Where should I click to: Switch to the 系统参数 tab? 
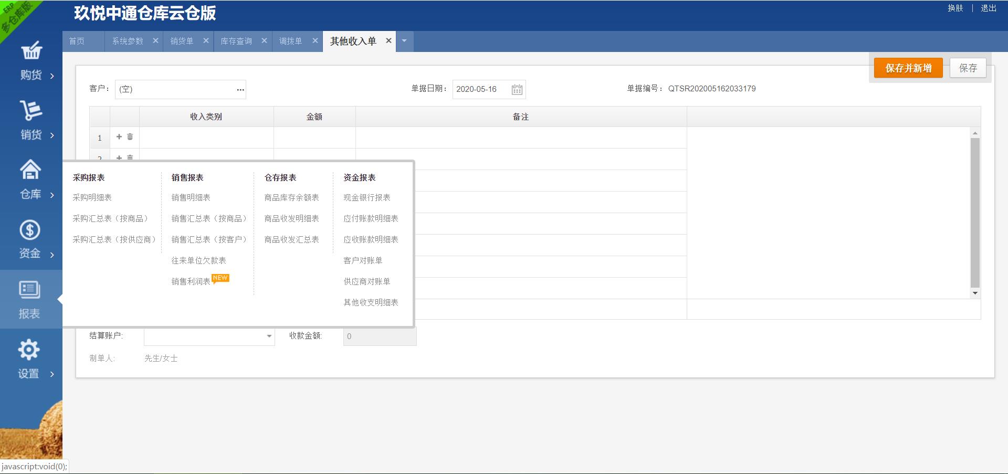coord(128,41)
